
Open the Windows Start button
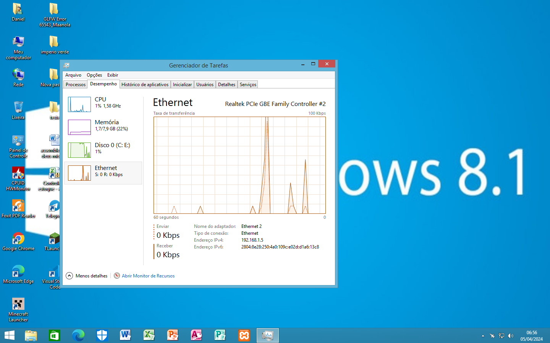(x=10, y=335)
